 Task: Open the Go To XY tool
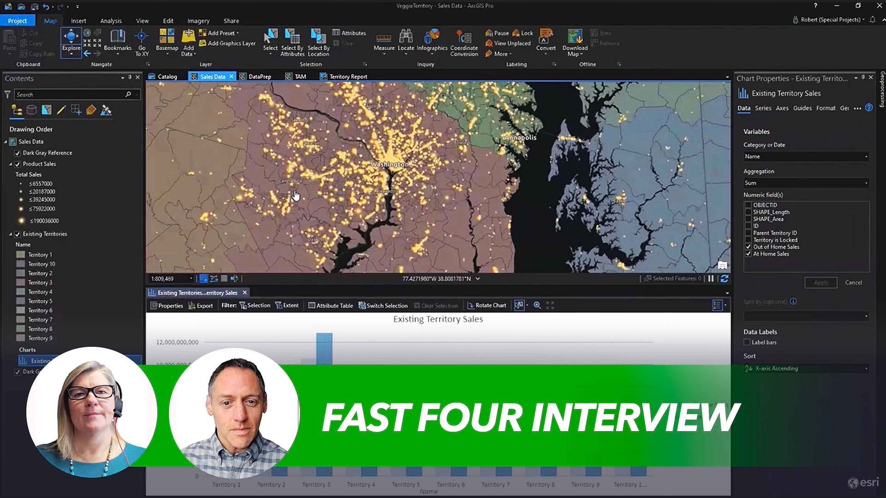[142, 42]
